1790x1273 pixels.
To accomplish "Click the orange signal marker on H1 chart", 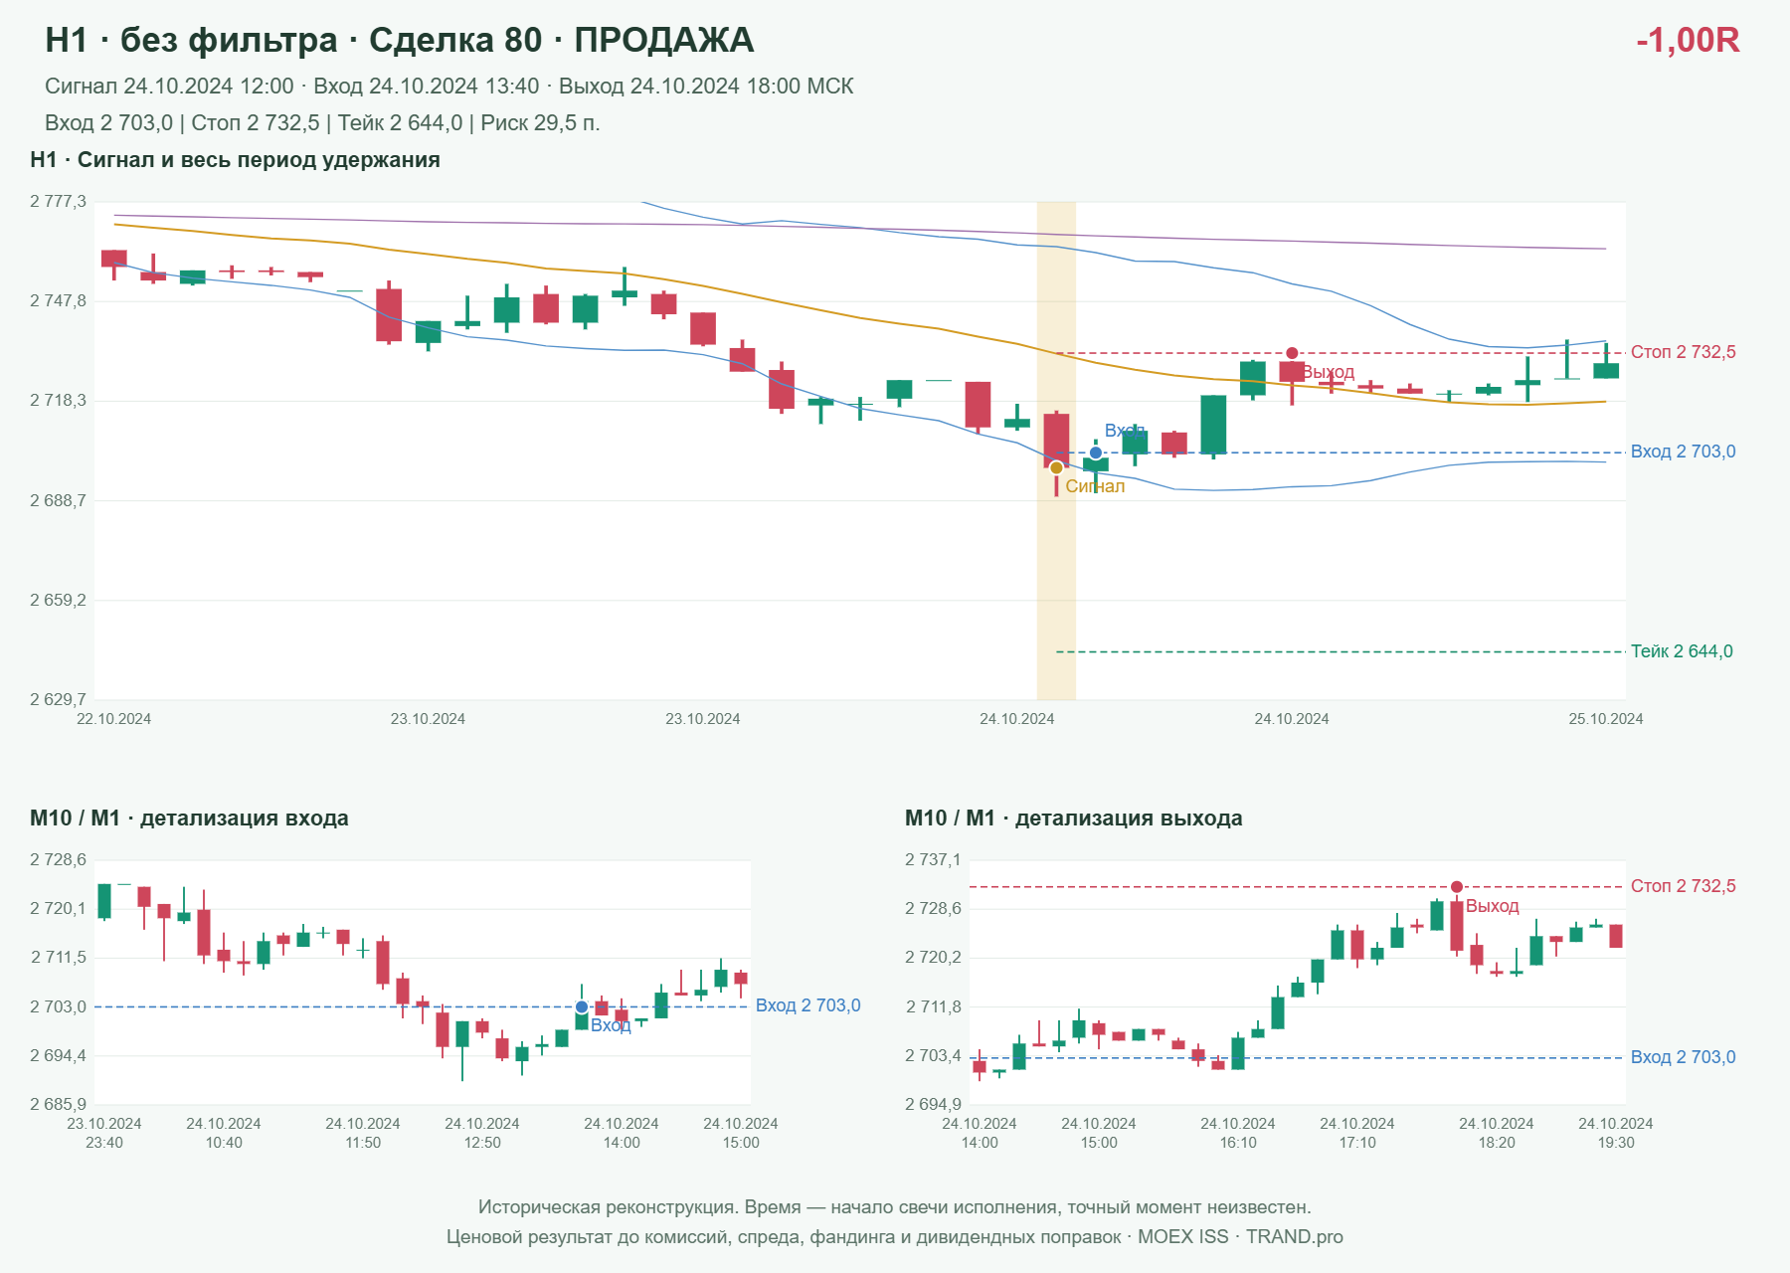I will pyautogui.click(x=1056, y=467).
